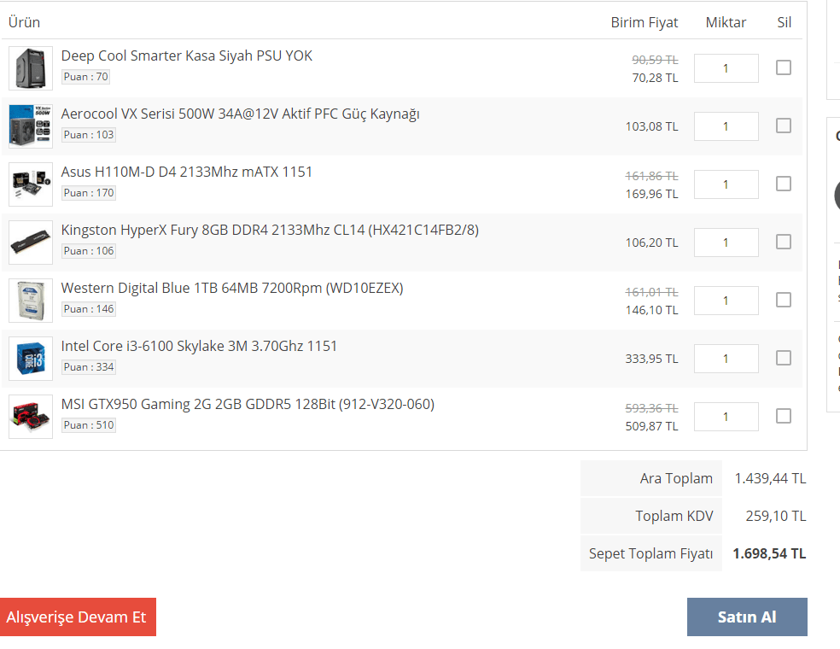The width and height of the screenshot is (840, 649).
Task: Tick the delete checkbox for Aerocool VX 500W
Action: coord(783,126)
